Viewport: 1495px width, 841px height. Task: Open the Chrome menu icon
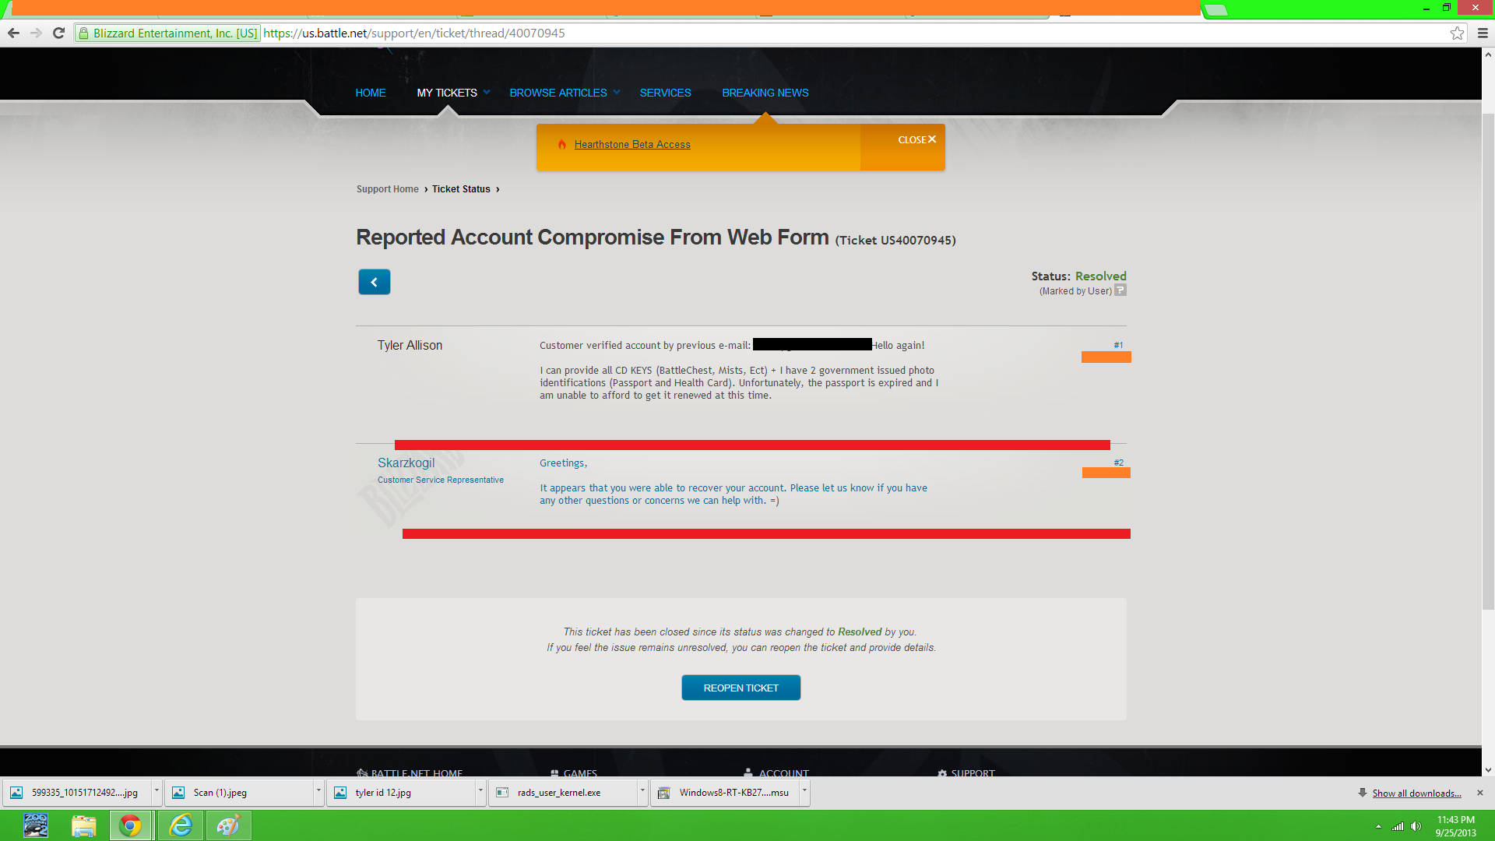[1483, 33]
